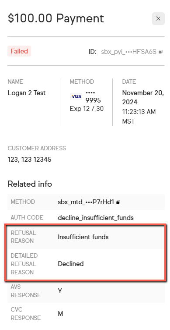This screenshot has width=170, height=330.
Task: Click the Insufficient funds refusal reason value
Action: point(83,237)
